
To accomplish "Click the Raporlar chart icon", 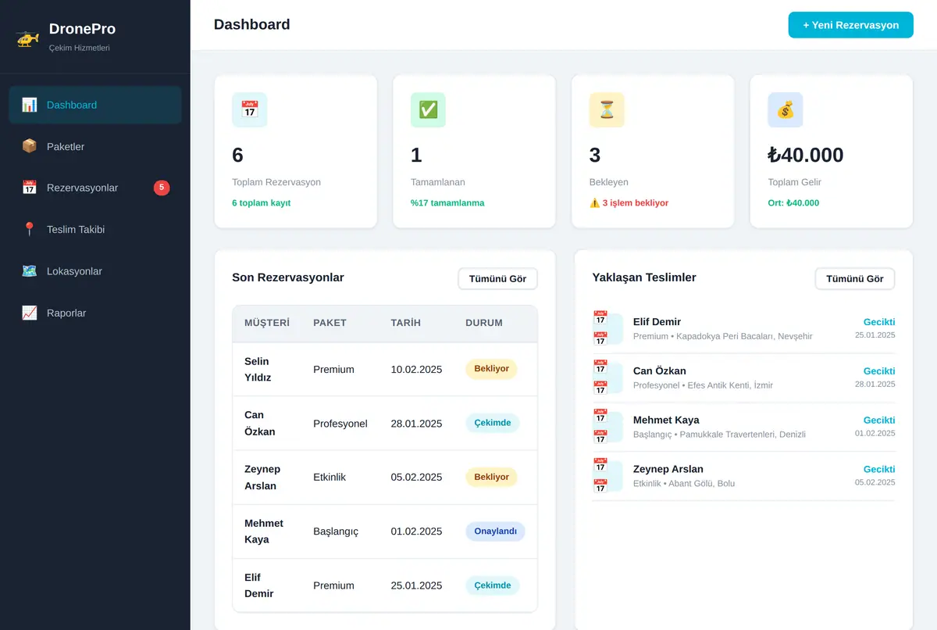I will (x=30, y=313).
